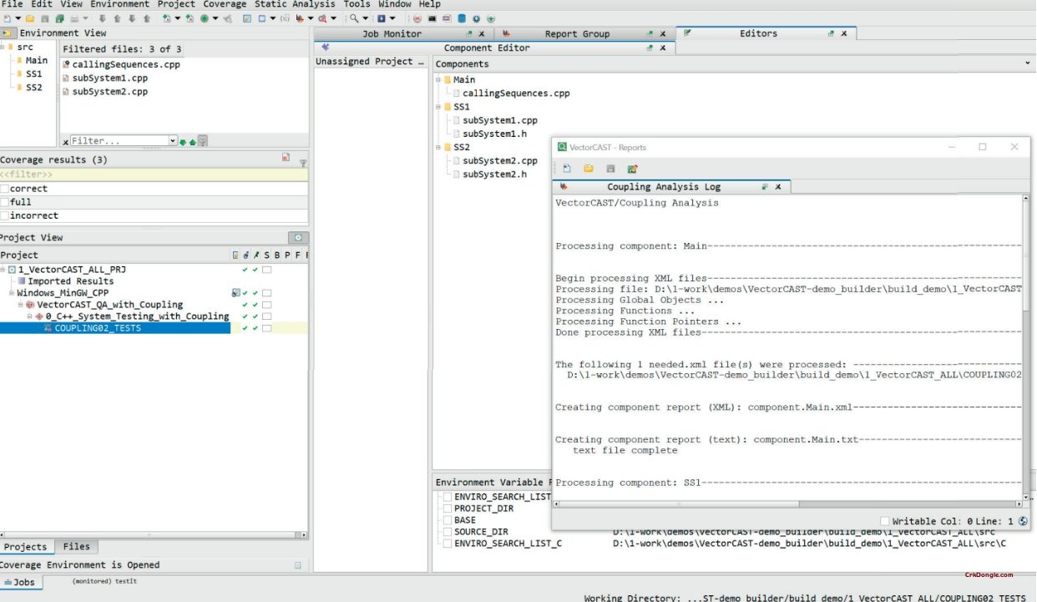Check the 'correct' coverage result box
Image resolution: width=1037 pixels, height=602 pixels.
pos(4,189)
